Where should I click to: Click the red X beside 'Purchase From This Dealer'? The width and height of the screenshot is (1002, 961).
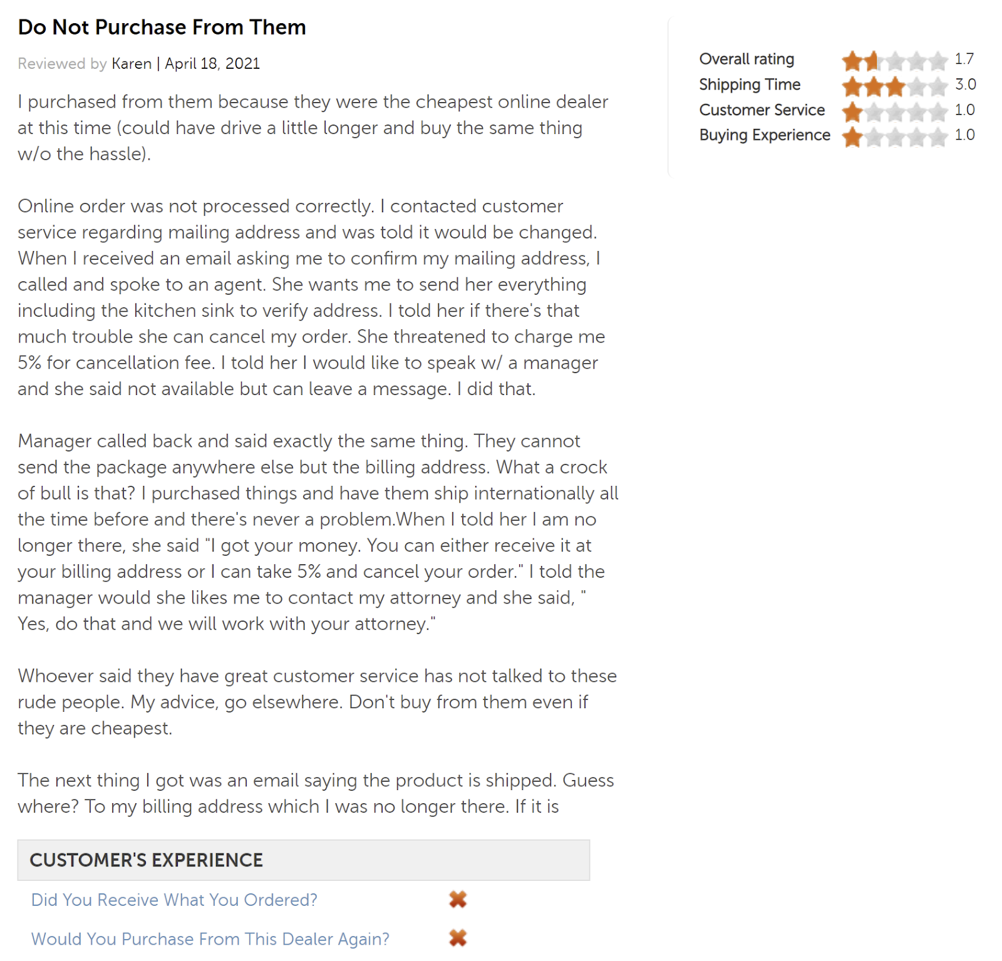click(458, 938)
